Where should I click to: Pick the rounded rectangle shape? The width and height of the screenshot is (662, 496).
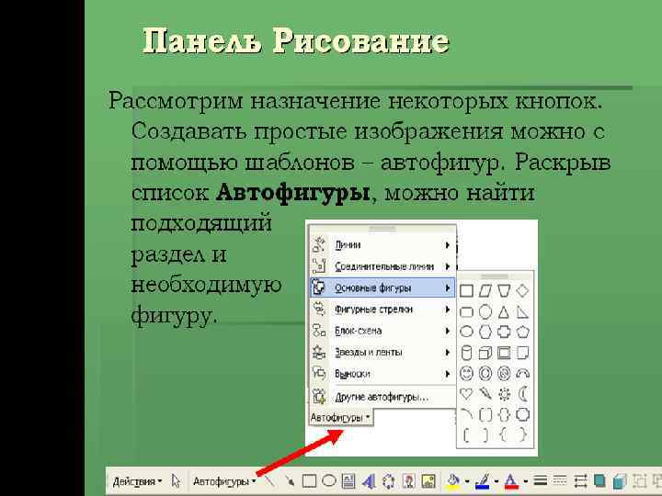point(466,312)
